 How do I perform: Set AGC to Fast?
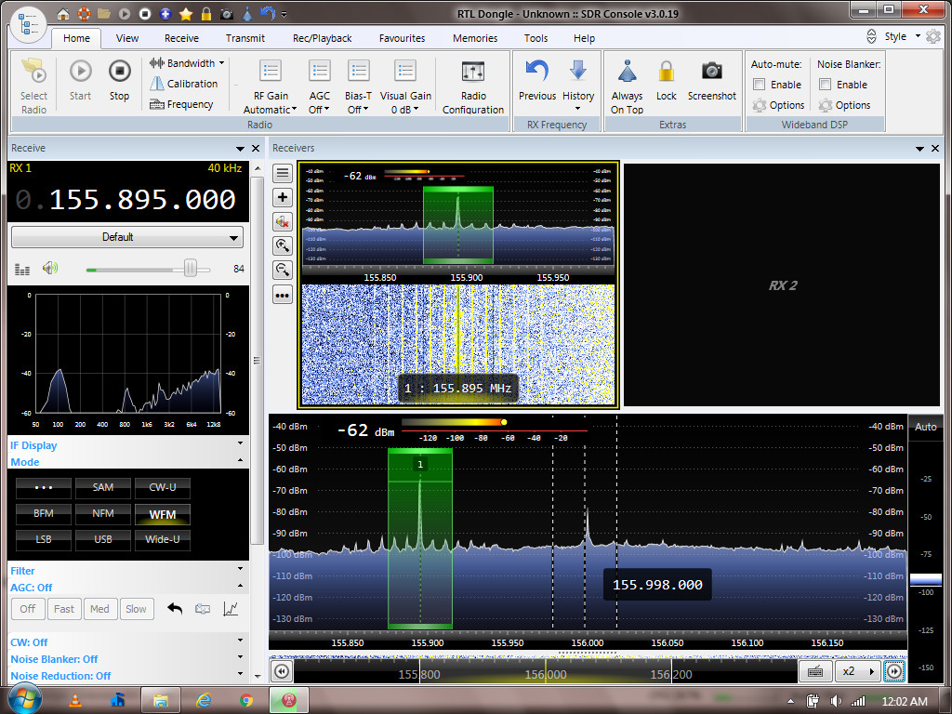click(x=64, y=609)
